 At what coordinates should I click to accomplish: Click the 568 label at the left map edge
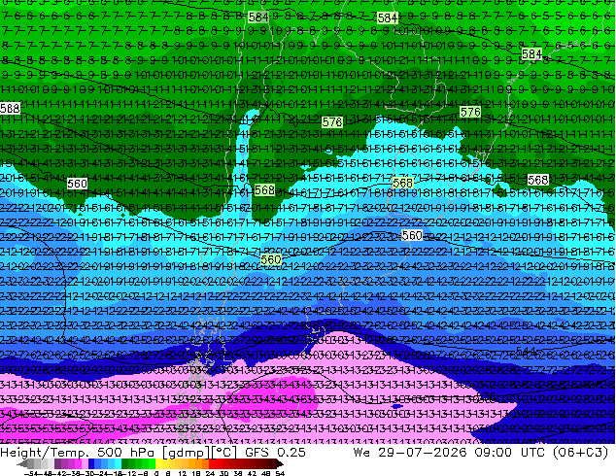coord(10,108)
